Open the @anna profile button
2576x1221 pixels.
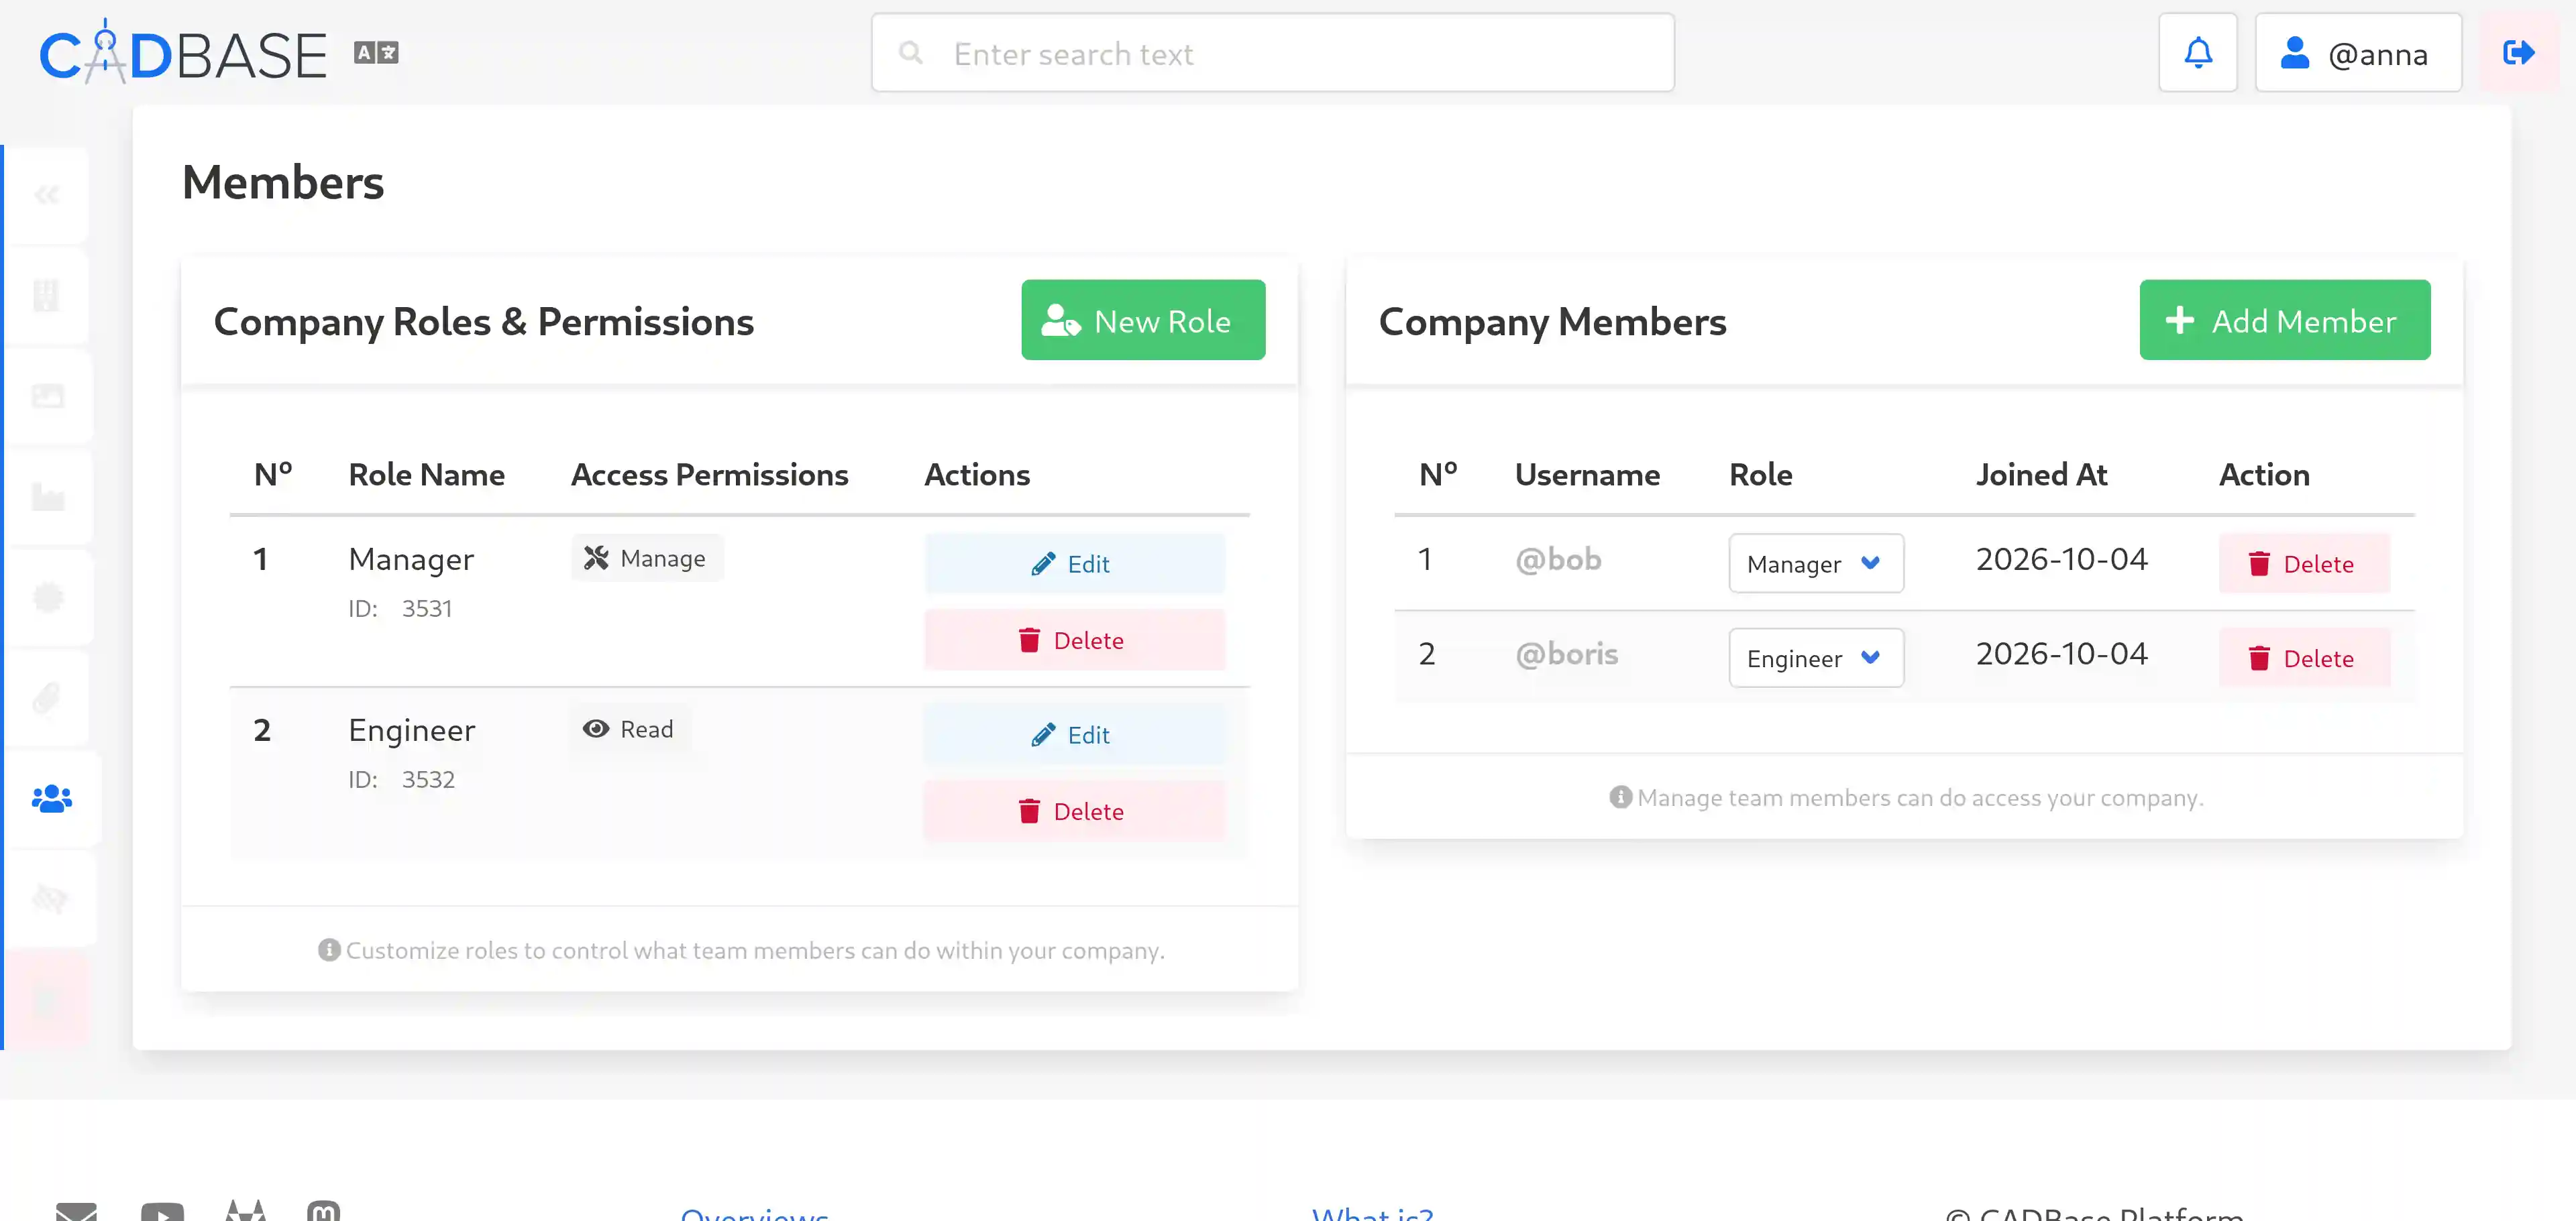2357,53
